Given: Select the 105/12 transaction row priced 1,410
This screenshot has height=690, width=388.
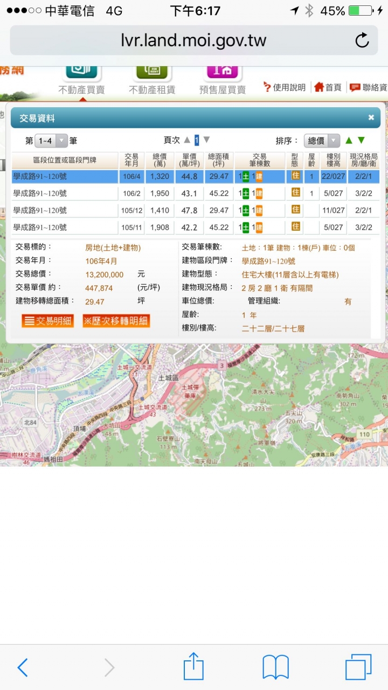Looking at the screenshot, I should click(x=65, y=210).
